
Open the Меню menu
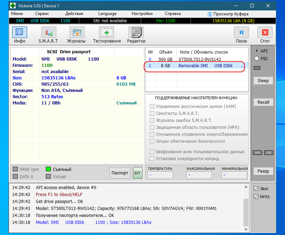click(17, 14)
